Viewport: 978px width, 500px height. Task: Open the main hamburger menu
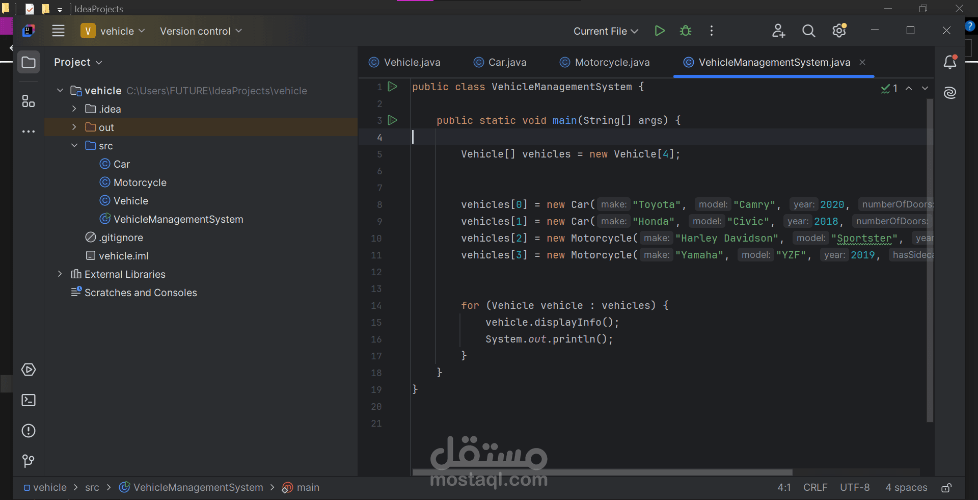[x=59, y=31]
